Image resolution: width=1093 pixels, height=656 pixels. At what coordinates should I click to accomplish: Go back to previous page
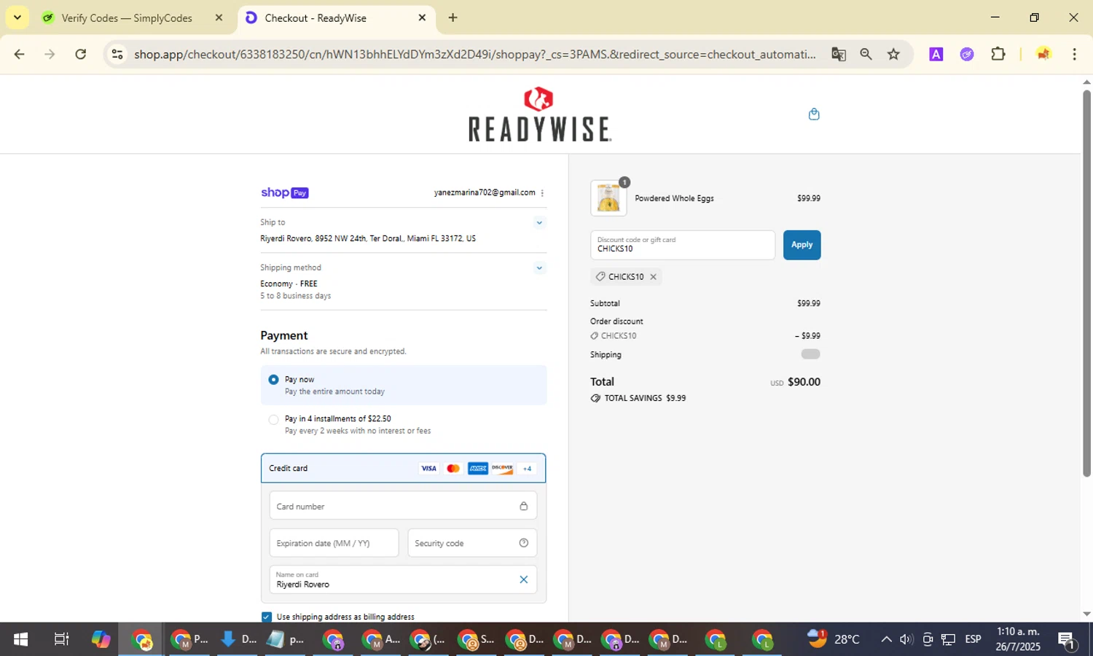(x=20, y=55)
